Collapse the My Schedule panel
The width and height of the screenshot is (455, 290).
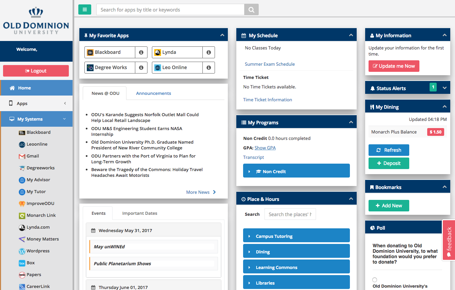tap(351, 35)
